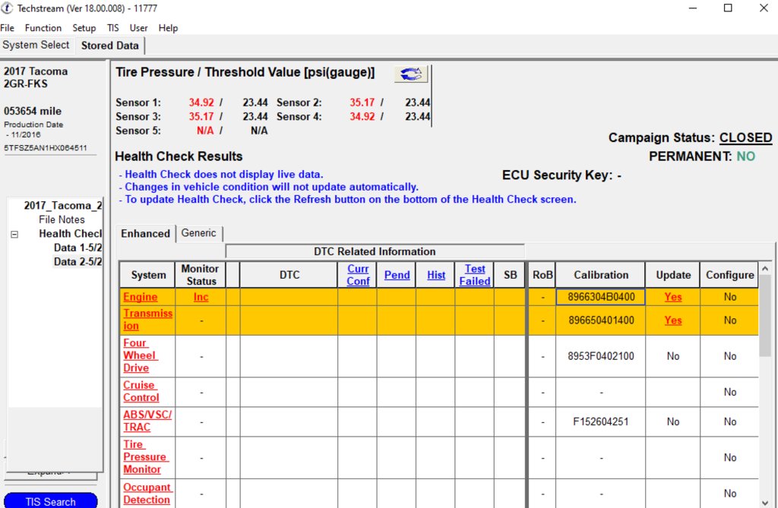778x508 pixels.
Task: Open the Help menu
Action: coord(168,28)
